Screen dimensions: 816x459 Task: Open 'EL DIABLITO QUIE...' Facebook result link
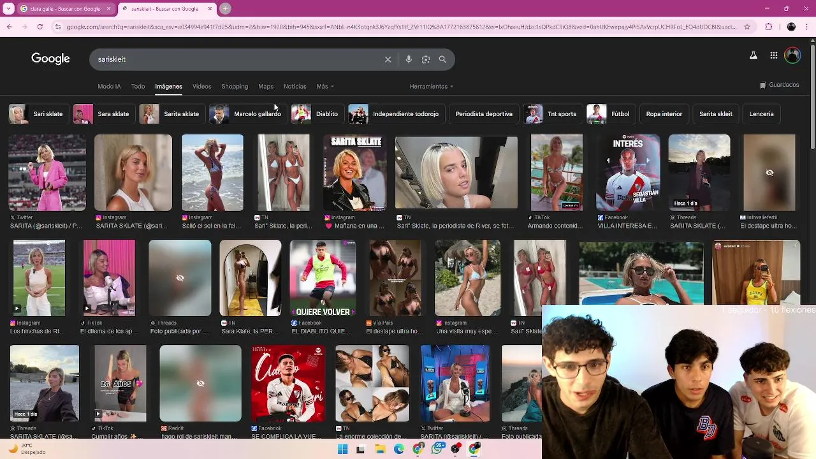pos(321,331)
